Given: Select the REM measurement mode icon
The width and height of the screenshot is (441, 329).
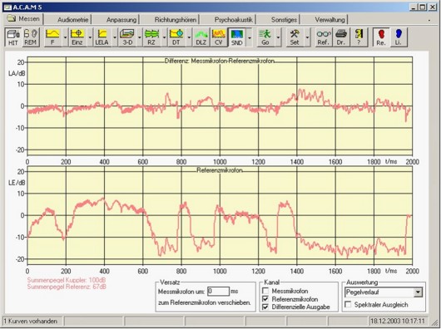Looking at the screenshot, I should click(31, 37).
